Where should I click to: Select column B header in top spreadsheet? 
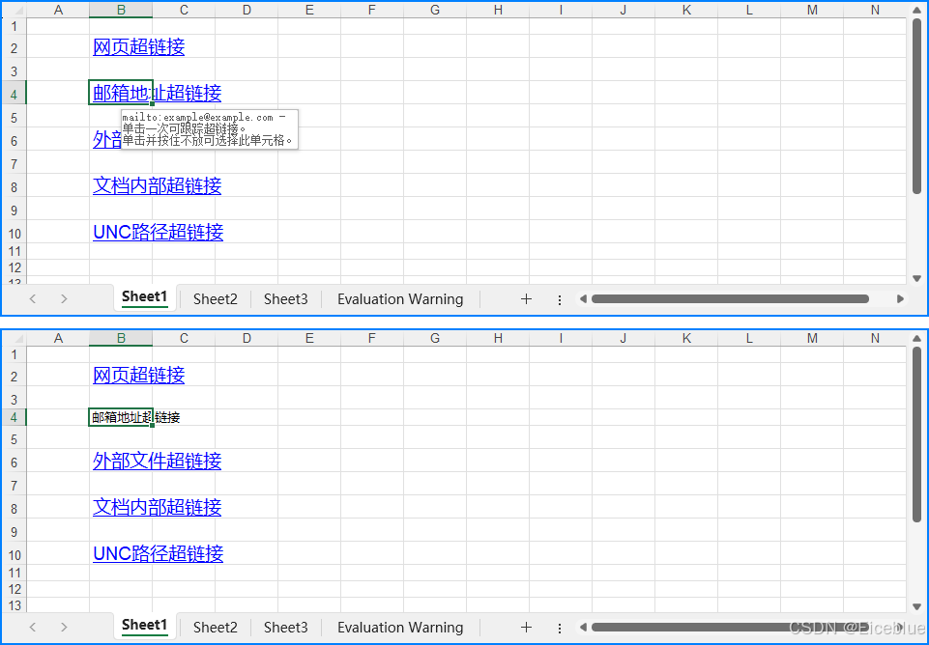121,10
